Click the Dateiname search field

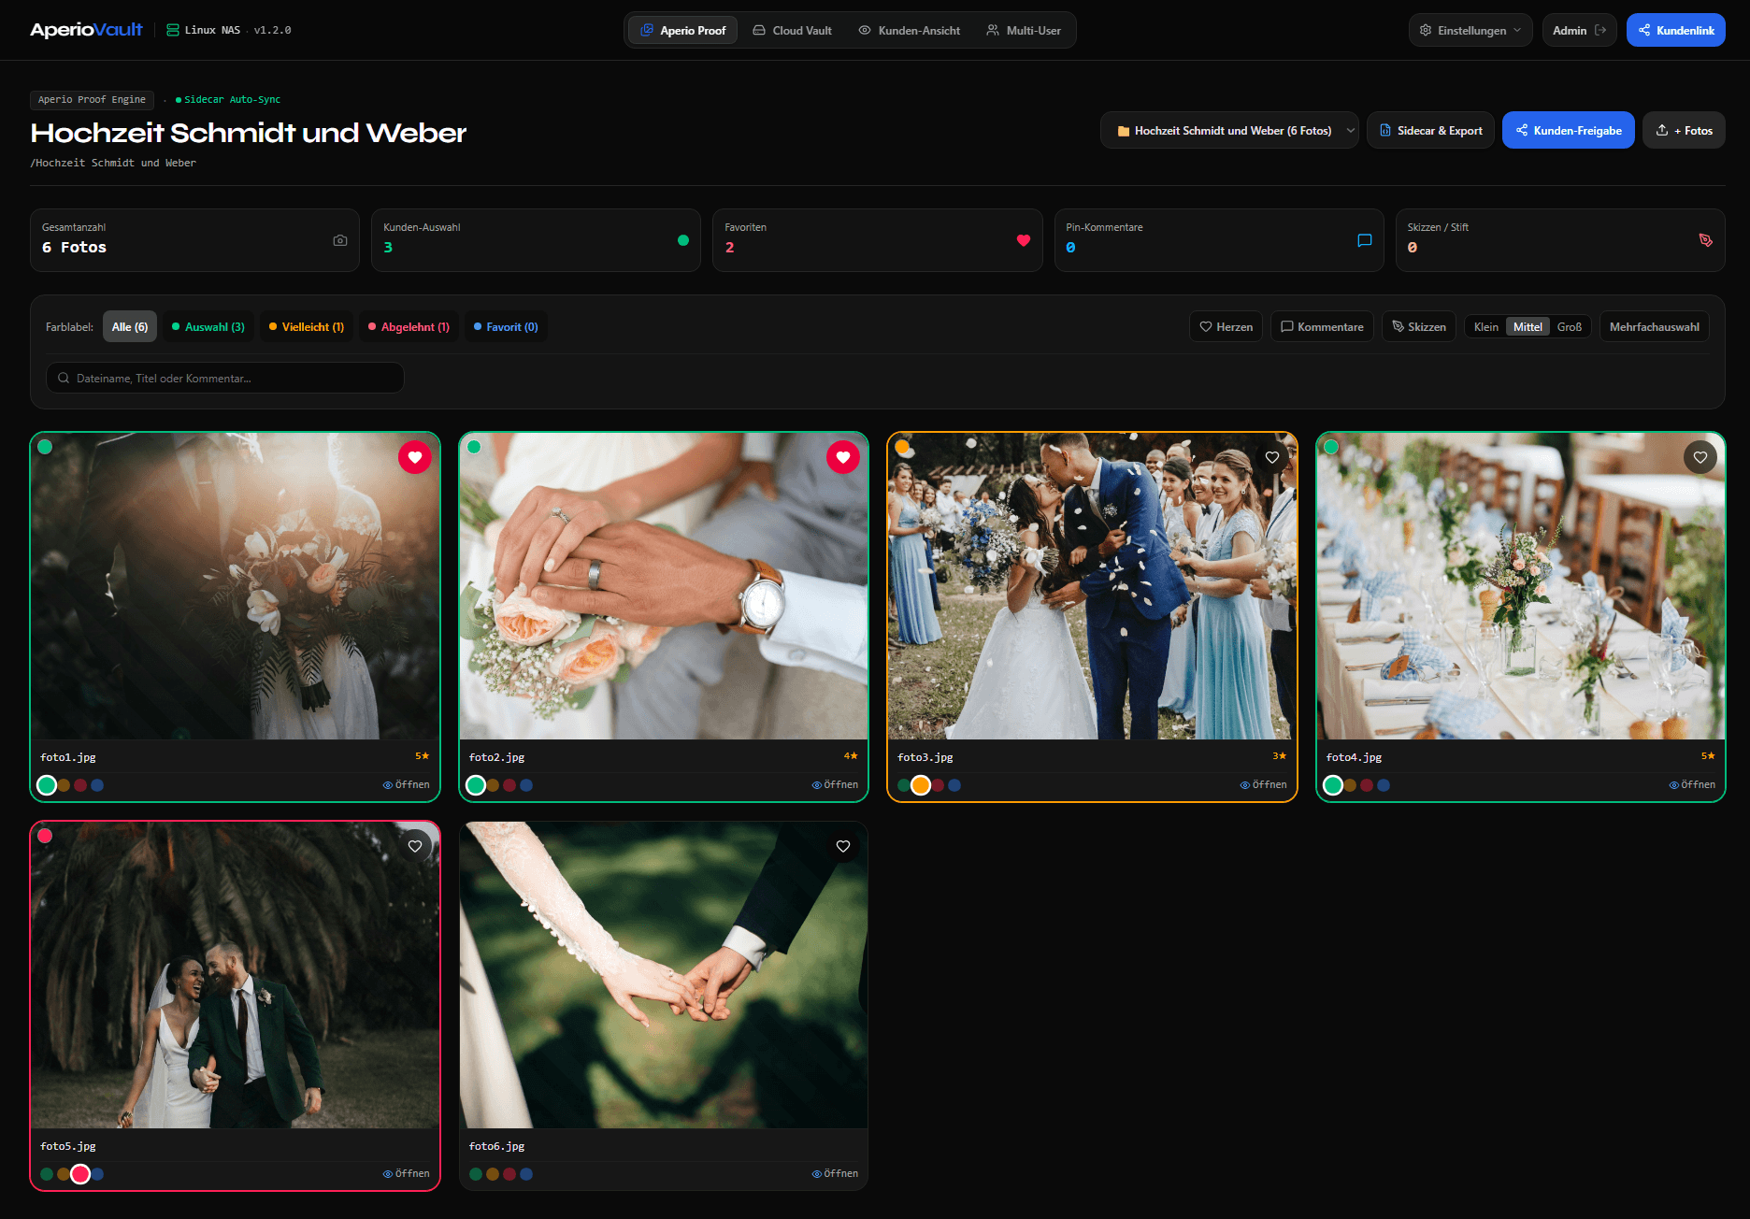[225, 378]
